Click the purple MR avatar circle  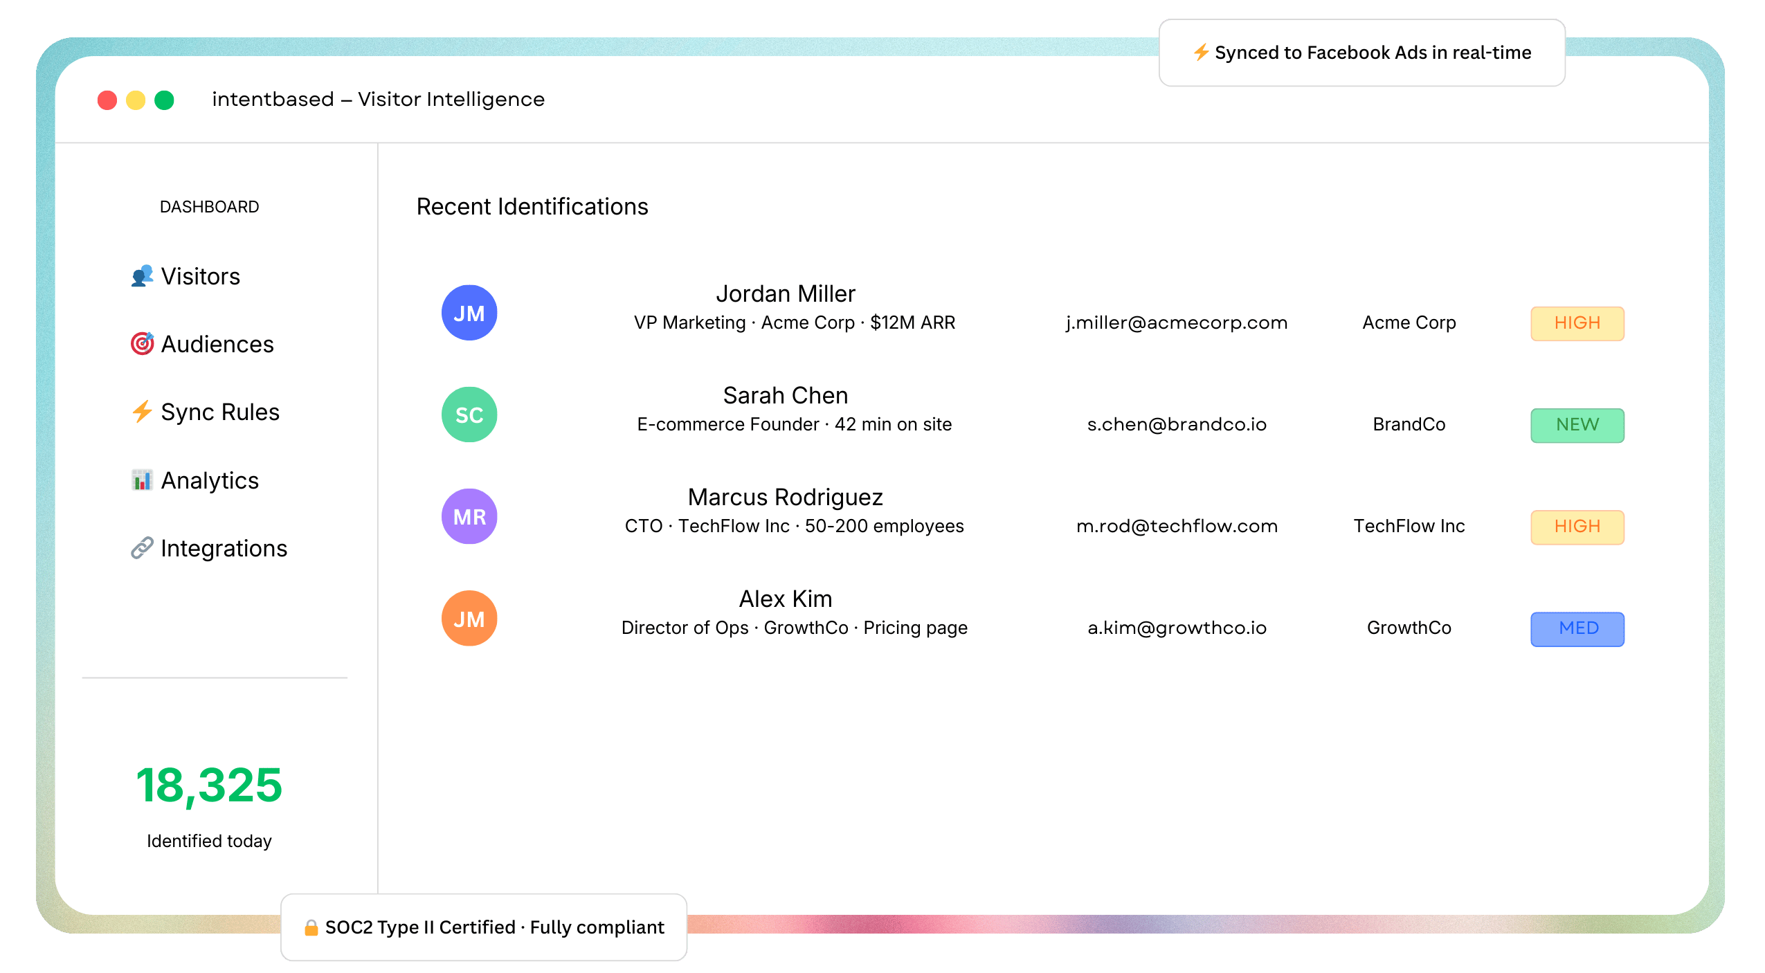tap(469, 516)
